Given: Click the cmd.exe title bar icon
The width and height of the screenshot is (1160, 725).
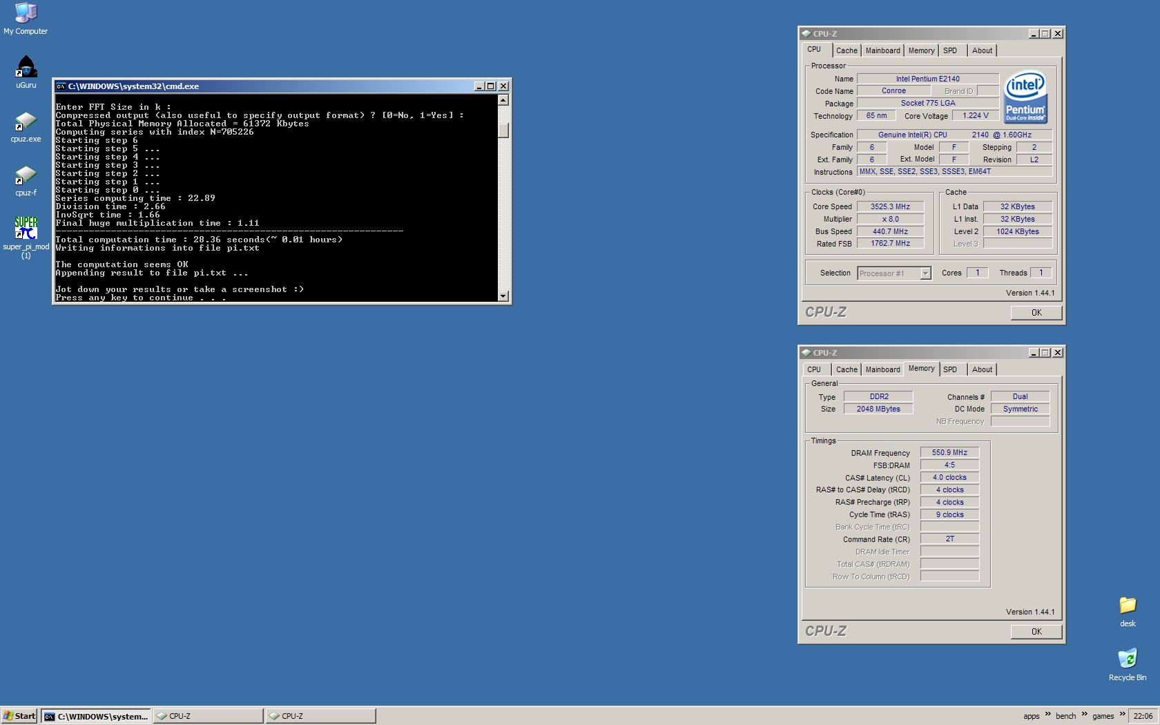Looking at the screenshot, I should point(61,86).
